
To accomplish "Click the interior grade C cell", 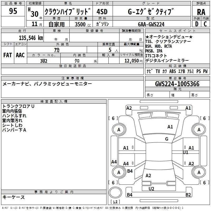I will [x=205, y=24].
